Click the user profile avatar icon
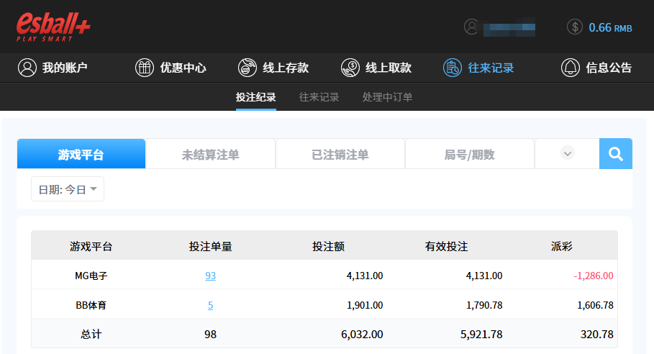 point(471,27)
